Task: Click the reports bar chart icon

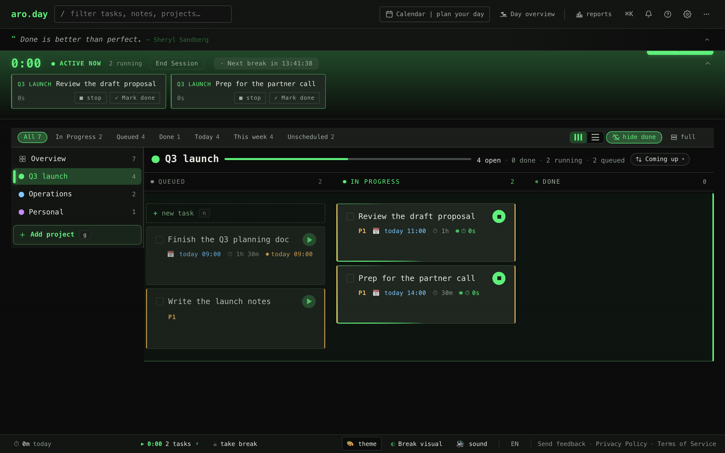Action: (x=579, y=14)
